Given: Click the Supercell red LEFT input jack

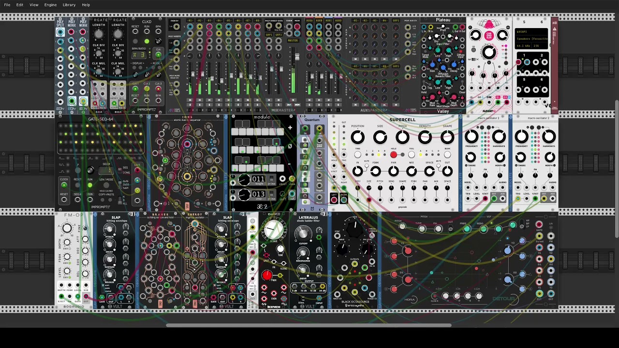Looking at the screenshot, I should click(x=334, y=200).
